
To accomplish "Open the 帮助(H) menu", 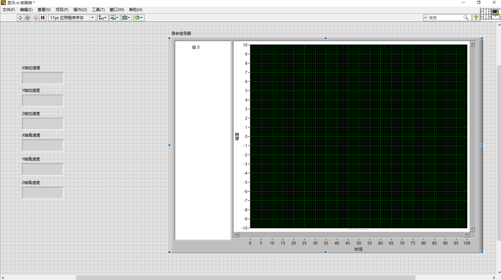I will pyautogui.click(x=136, y=10).
